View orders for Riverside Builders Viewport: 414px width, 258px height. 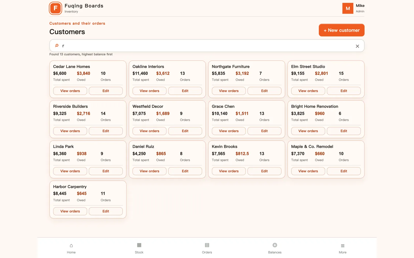(70, 131)
